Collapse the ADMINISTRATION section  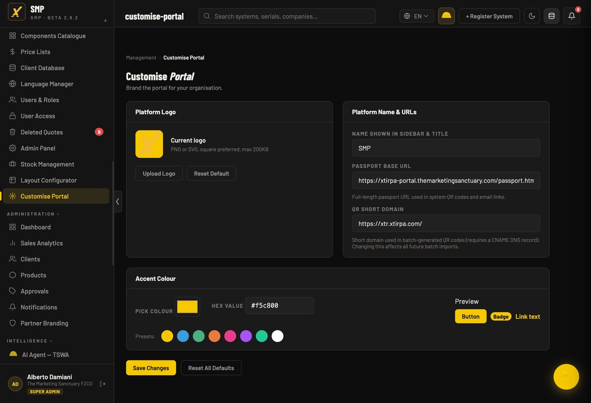tap(33, 214)
